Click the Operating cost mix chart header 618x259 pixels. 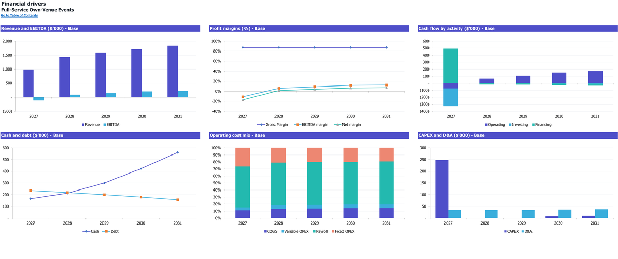[309, 135]
